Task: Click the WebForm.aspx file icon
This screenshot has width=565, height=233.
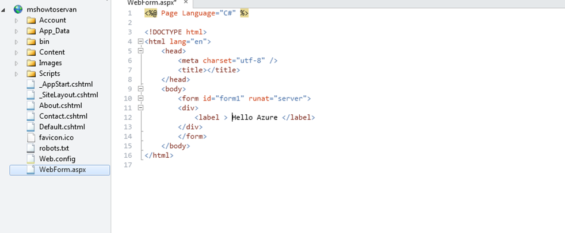Action: (x=31, y=169)
